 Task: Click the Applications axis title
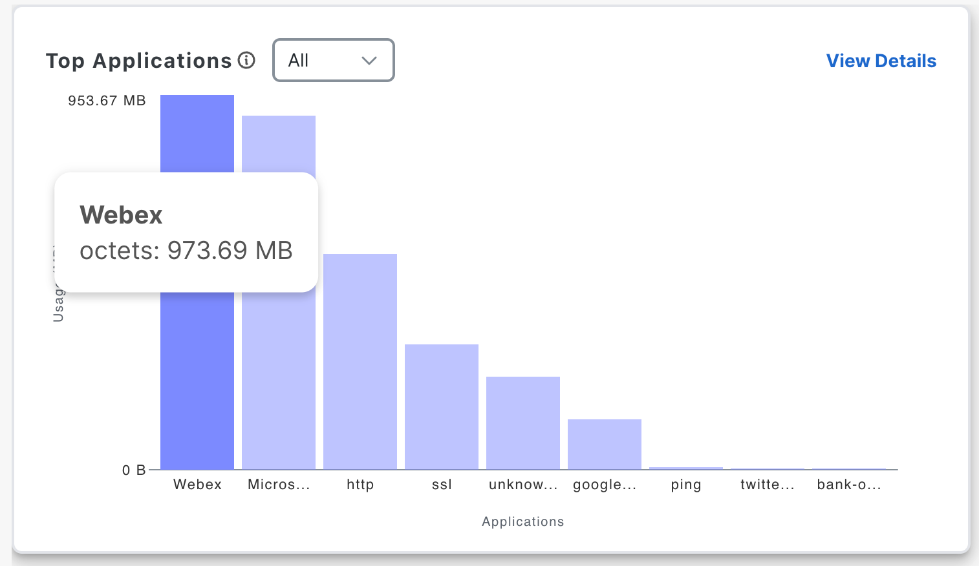coord(523,522)
